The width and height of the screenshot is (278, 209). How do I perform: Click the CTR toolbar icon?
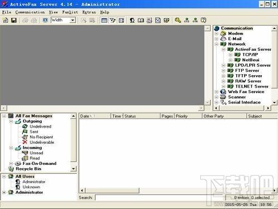pos(195,20)
